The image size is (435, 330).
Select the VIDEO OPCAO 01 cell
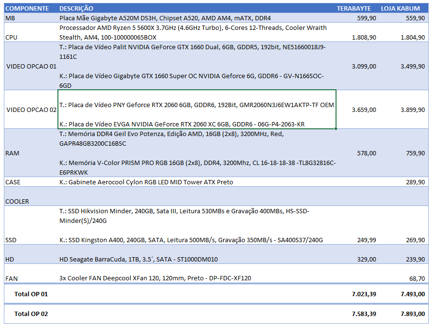31,66
